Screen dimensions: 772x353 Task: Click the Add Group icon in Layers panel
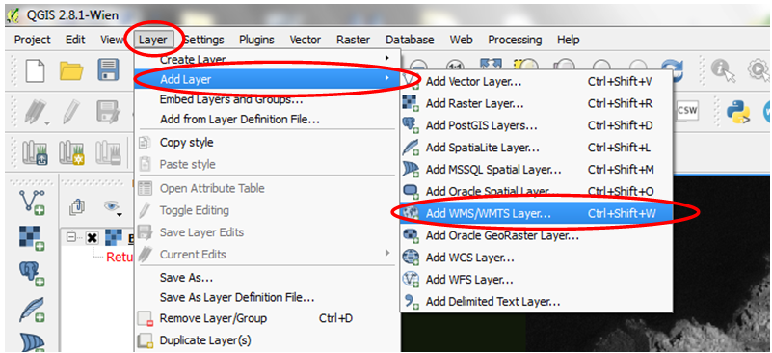tap(77, 207)
